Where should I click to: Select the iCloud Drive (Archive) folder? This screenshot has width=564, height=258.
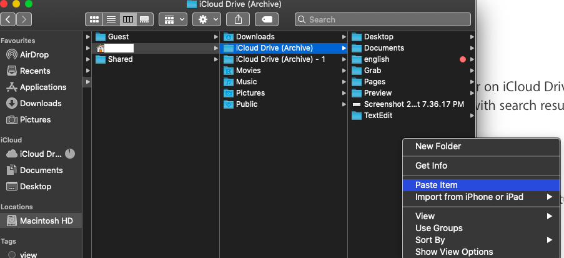pos(284,48)
